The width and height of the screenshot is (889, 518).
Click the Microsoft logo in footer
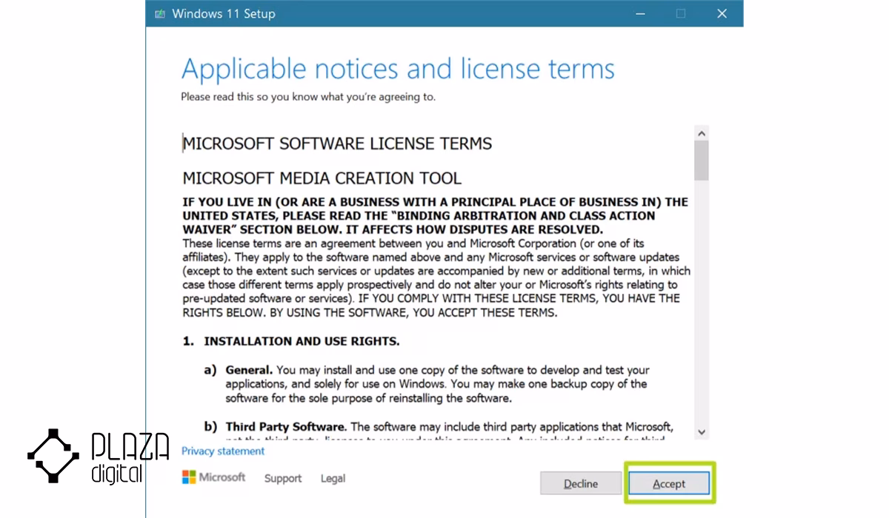(213, 477)
